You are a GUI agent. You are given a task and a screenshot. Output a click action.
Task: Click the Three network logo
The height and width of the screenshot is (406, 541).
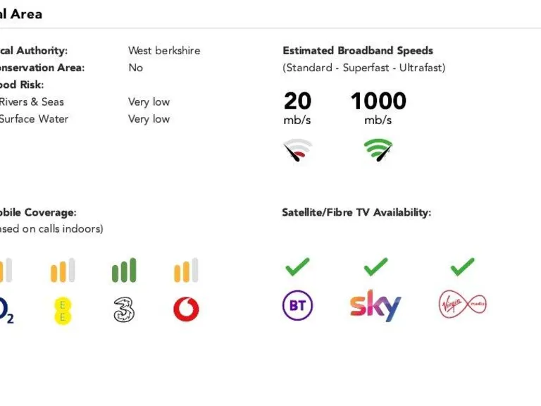click(x=124, y=309)
